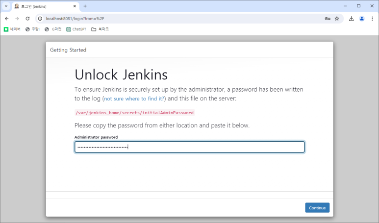Image resolution: width=379 pixels, height=223 pixels.
Task: Open the 네이버 bookmark
Action: 12,29
